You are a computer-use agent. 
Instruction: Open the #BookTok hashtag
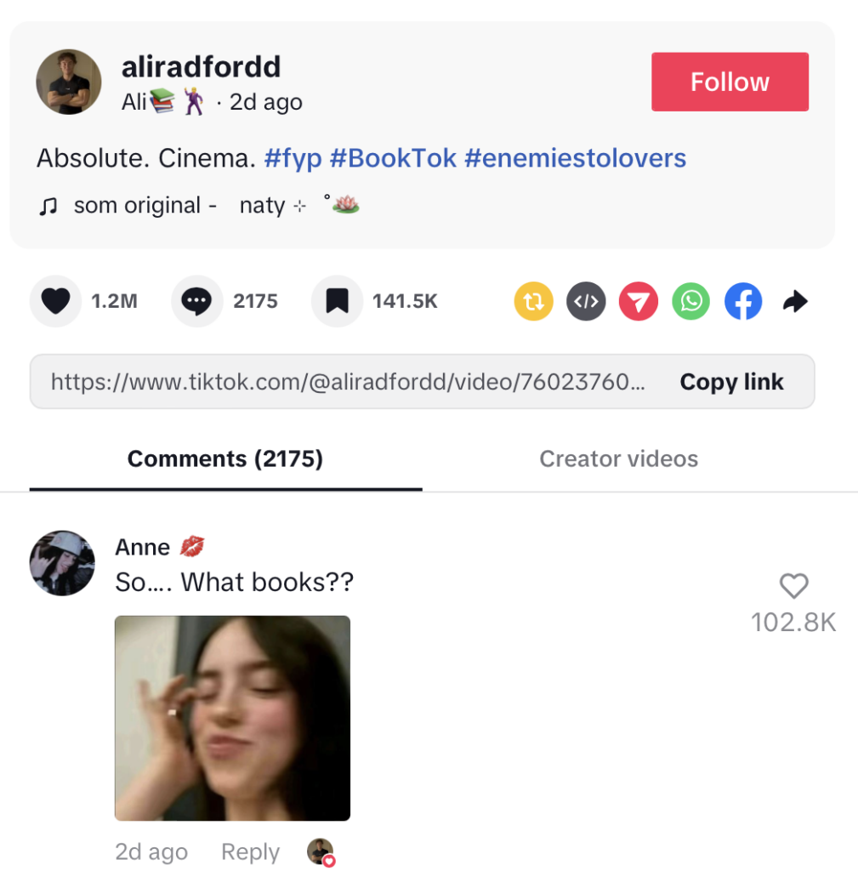tap(393, 157)
